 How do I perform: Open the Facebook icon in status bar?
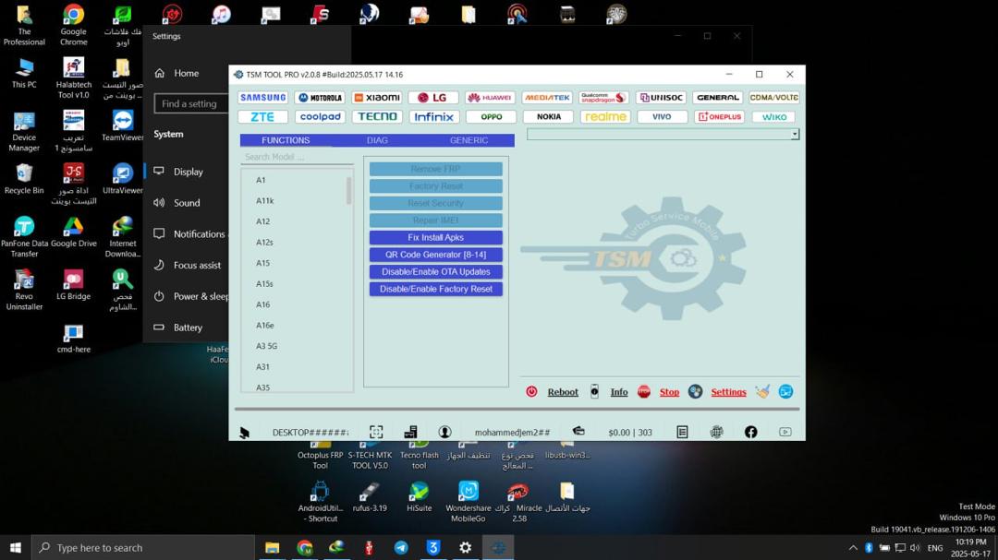(x=751, y=433)
